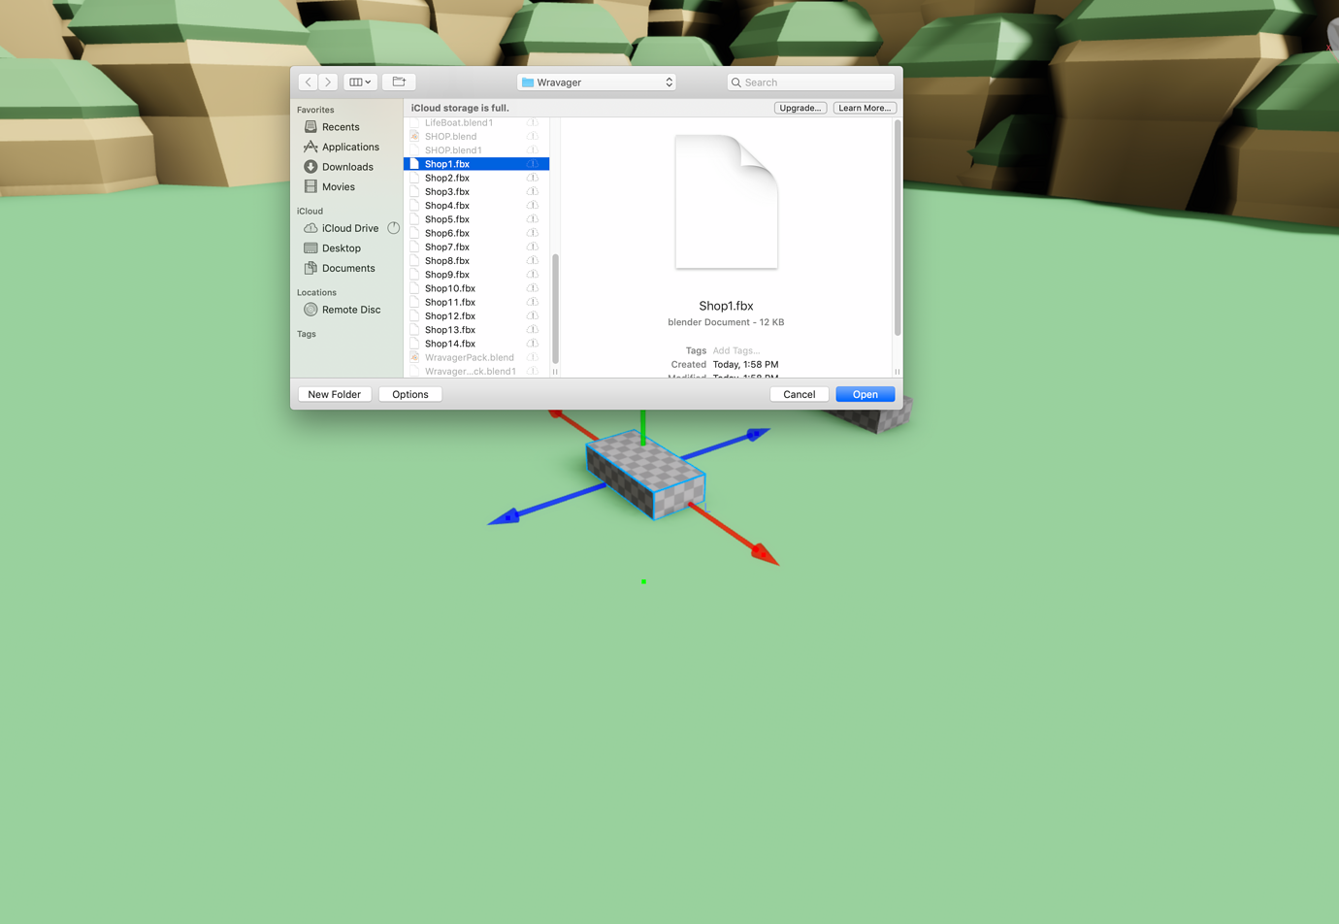This screenshot has width=1339, height=924.
Task: Click the iCloud download icon beside Shop14.fbx
Action: click(533, 344)
